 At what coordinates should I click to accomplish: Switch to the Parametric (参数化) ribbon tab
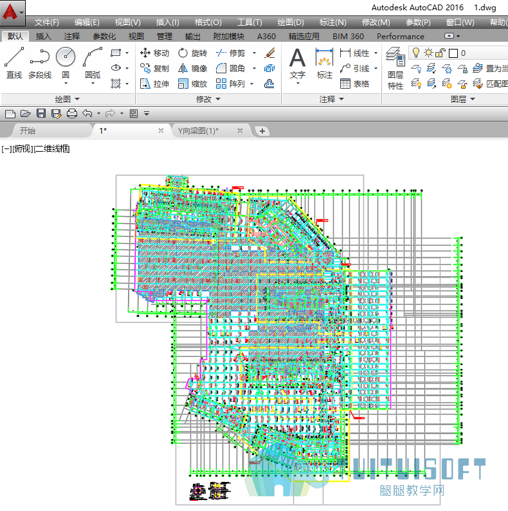point(104,37)
